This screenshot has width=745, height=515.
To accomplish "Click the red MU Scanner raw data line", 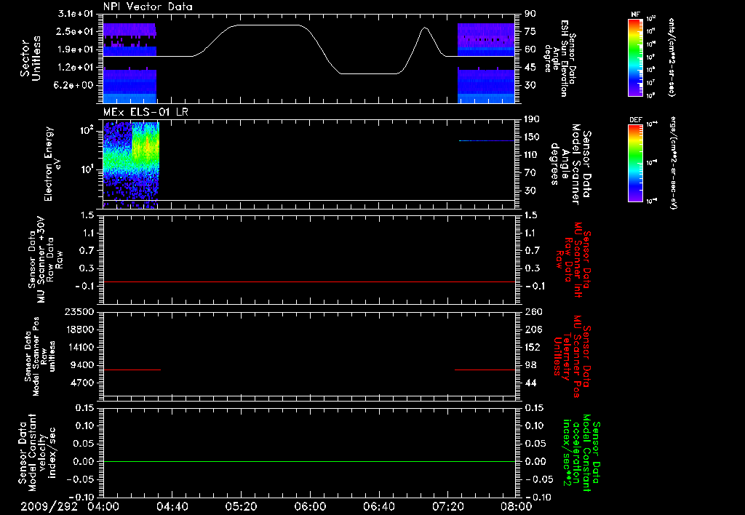I will 308,282.
